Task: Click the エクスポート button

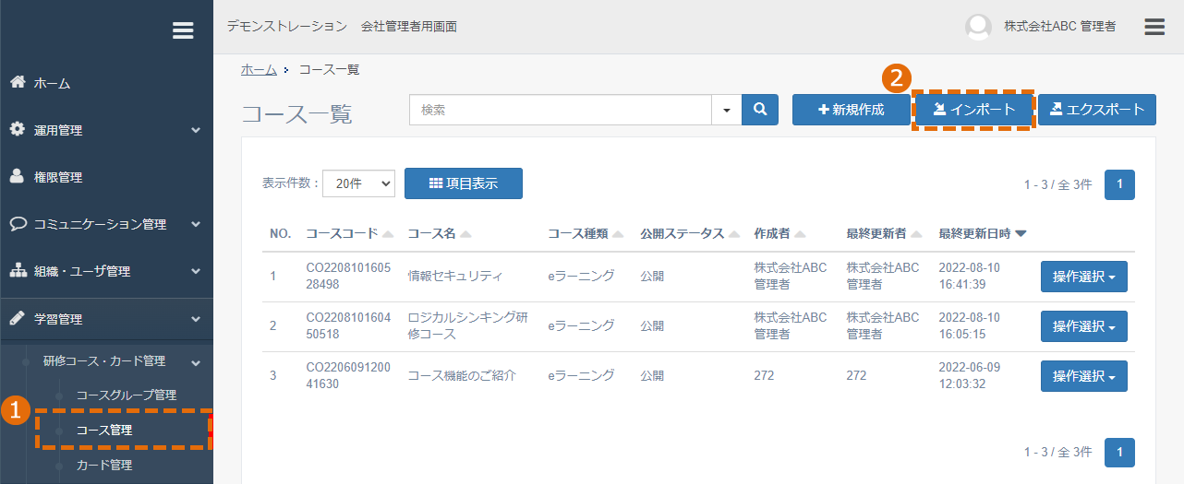Action: tap(1097, 110)
